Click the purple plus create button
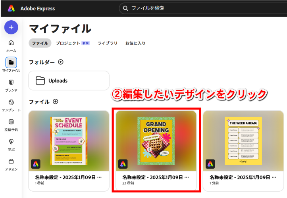 click(11, 27)
